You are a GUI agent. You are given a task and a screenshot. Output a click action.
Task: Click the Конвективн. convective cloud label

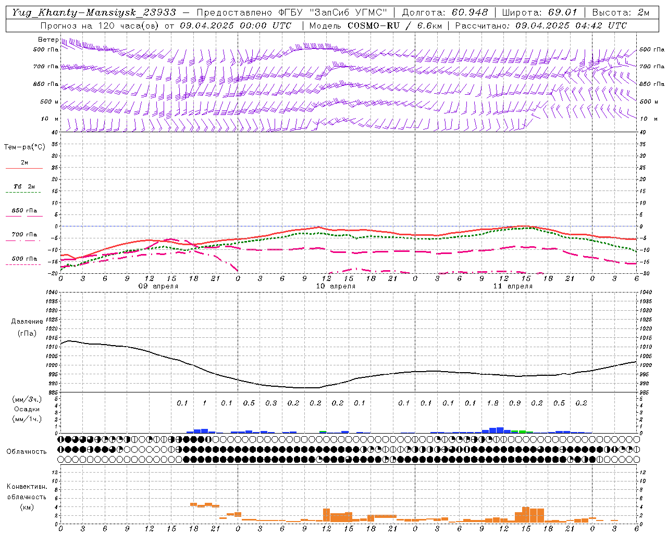(27, 487)
